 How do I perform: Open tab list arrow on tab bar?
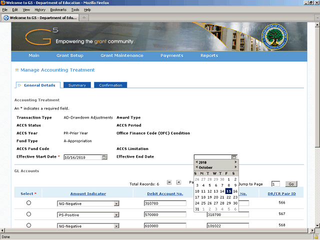pyautogui.click(x=317, y=18)
